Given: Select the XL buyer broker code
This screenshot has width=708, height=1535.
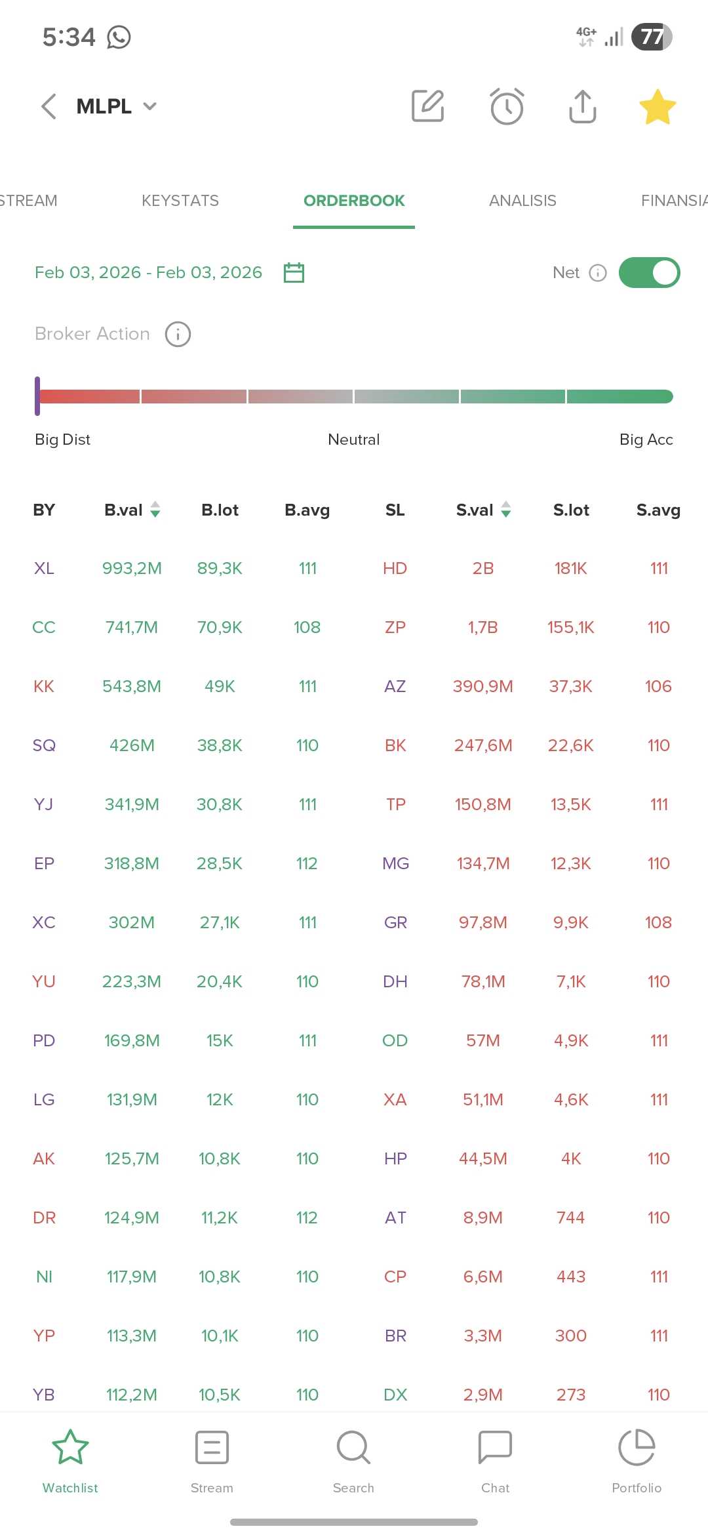Looking at the screenshot, I should (x=44, y=568).
